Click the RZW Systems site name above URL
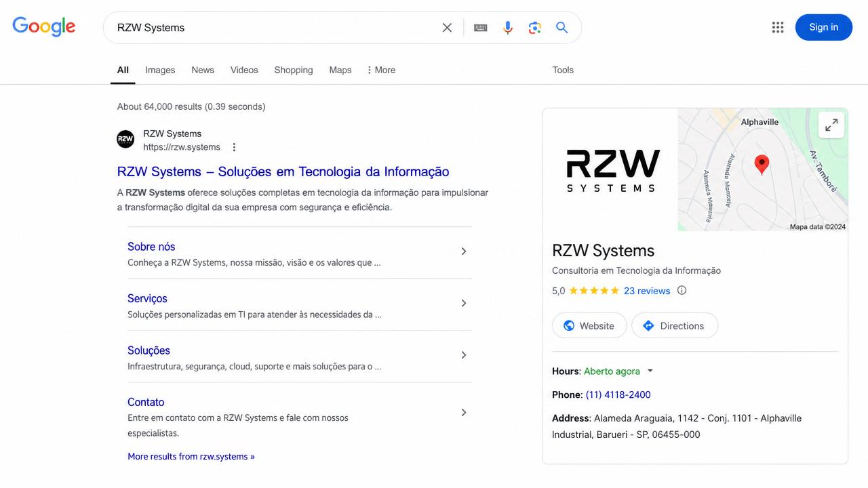 pos(172,134)
